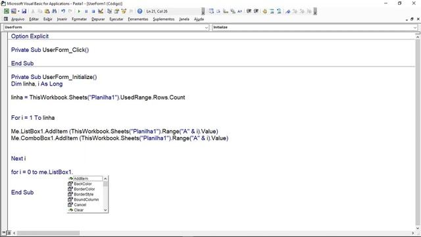
Task: Click the Reset (stop) icon
Action: click(x=93, y=11)
